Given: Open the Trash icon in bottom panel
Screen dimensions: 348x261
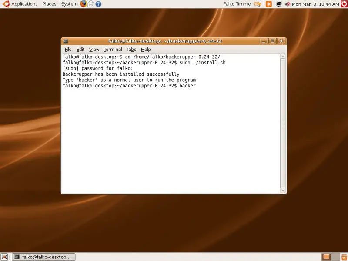Looking at the screenshot, I should click(344, 257).
